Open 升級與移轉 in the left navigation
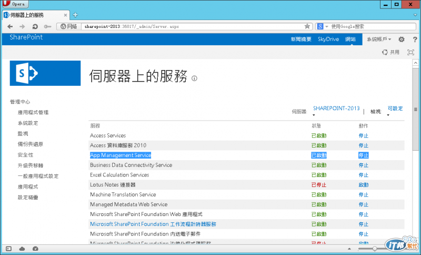This screenshot has width=421, height=255. pos(31,165)
